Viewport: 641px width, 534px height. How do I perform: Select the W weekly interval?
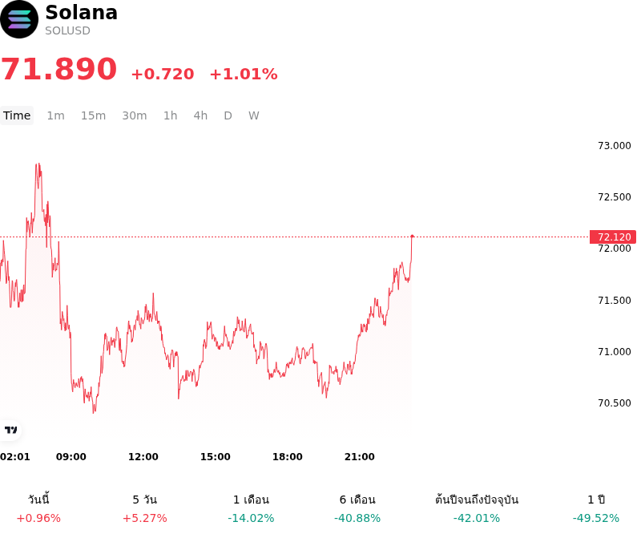253,115
